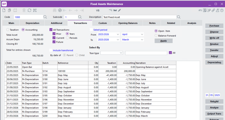This screenshot has width=225, height=120.
Task: Toggle the All checkbox next to Tran type
Action: tap(170, 53)
